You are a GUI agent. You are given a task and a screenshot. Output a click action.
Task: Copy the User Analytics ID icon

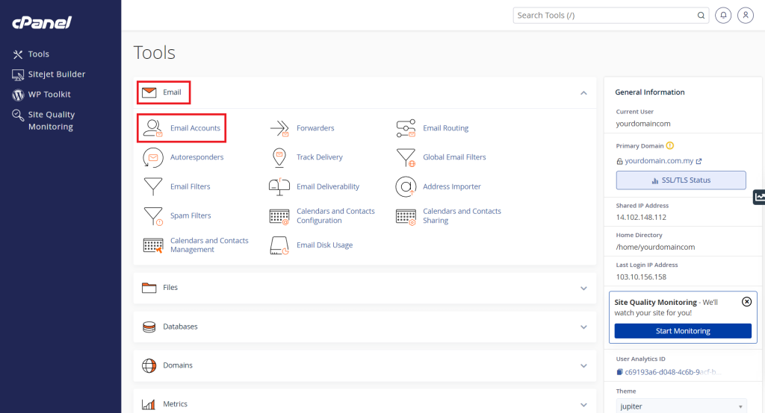pyautogui.click(x=619, y=371)
